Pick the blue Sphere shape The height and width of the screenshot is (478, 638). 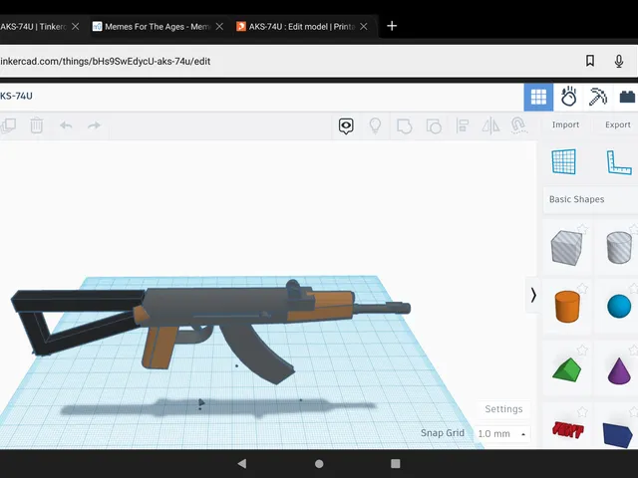[x=619, y=307]
